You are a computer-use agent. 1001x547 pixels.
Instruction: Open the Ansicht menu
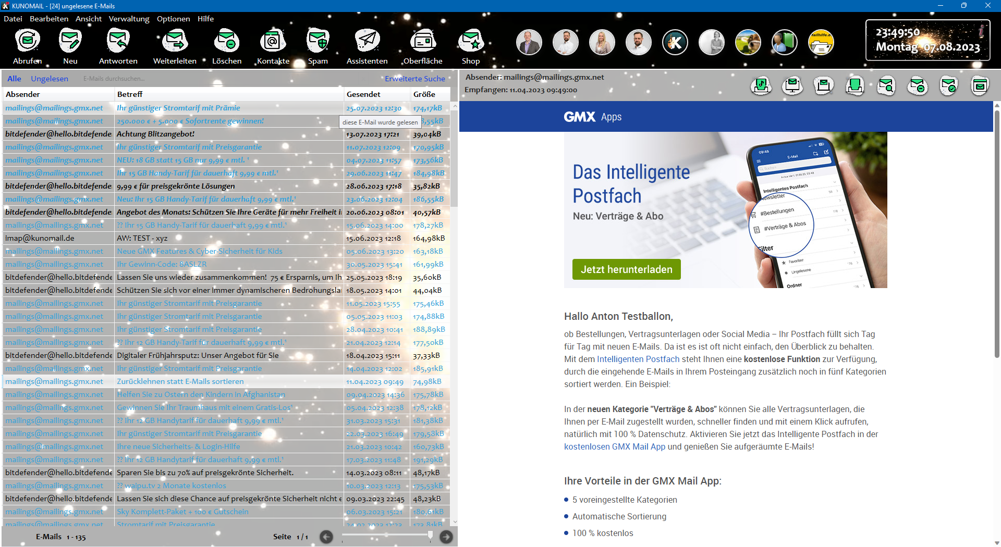[x=89, y=19]
